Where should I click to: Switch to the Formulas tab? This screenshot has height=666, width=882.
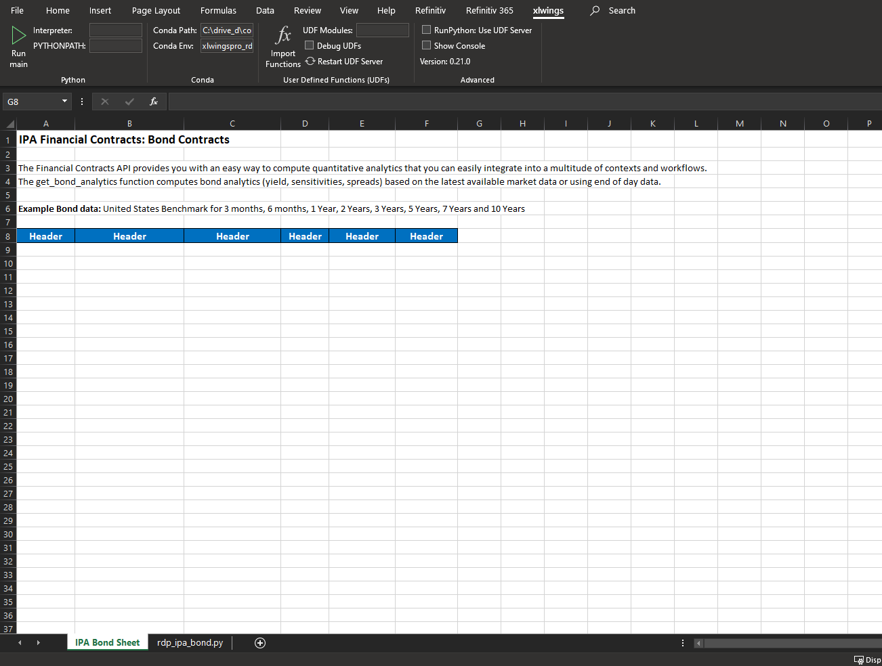click(x=218, y=10)
